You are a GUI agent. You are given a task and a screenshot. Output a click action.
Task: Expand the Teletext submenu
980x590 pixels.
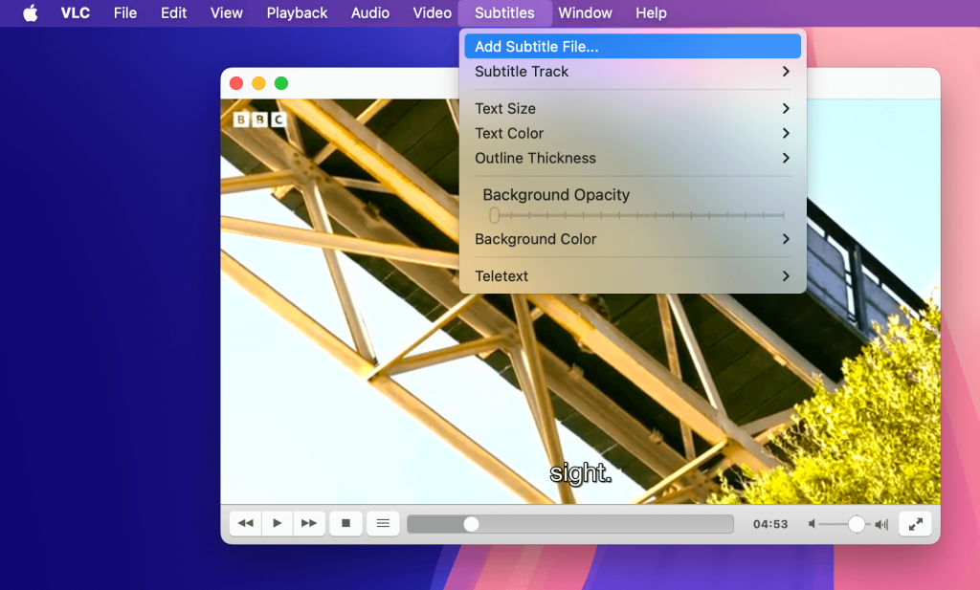[x=633, y=276]
